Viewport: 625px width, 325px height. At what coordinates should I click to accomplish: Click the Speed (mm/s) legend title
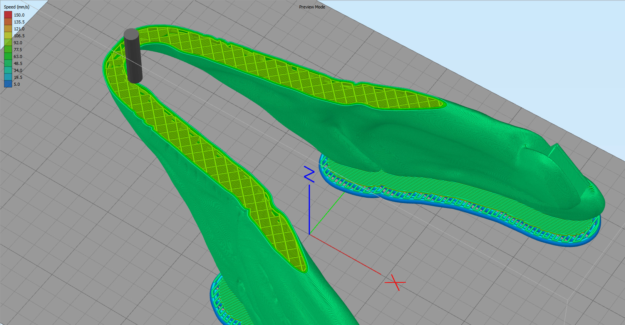pyautogui.click(x=17, y=7)
